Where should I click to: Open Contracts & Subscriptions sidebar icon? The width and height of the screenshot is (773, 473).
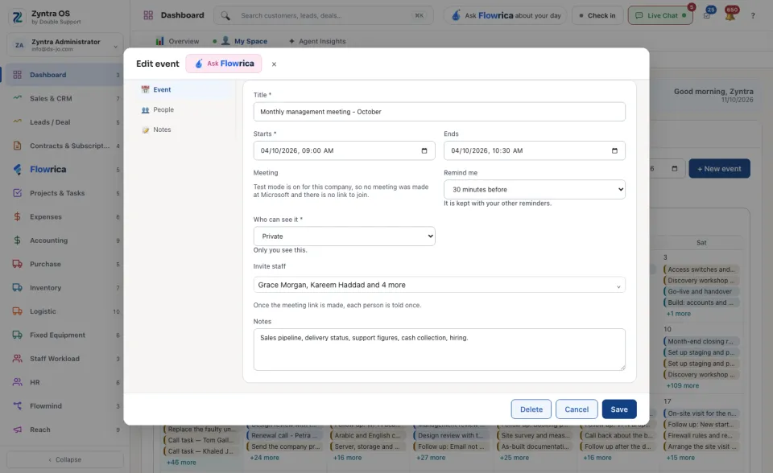coord(17,146)
